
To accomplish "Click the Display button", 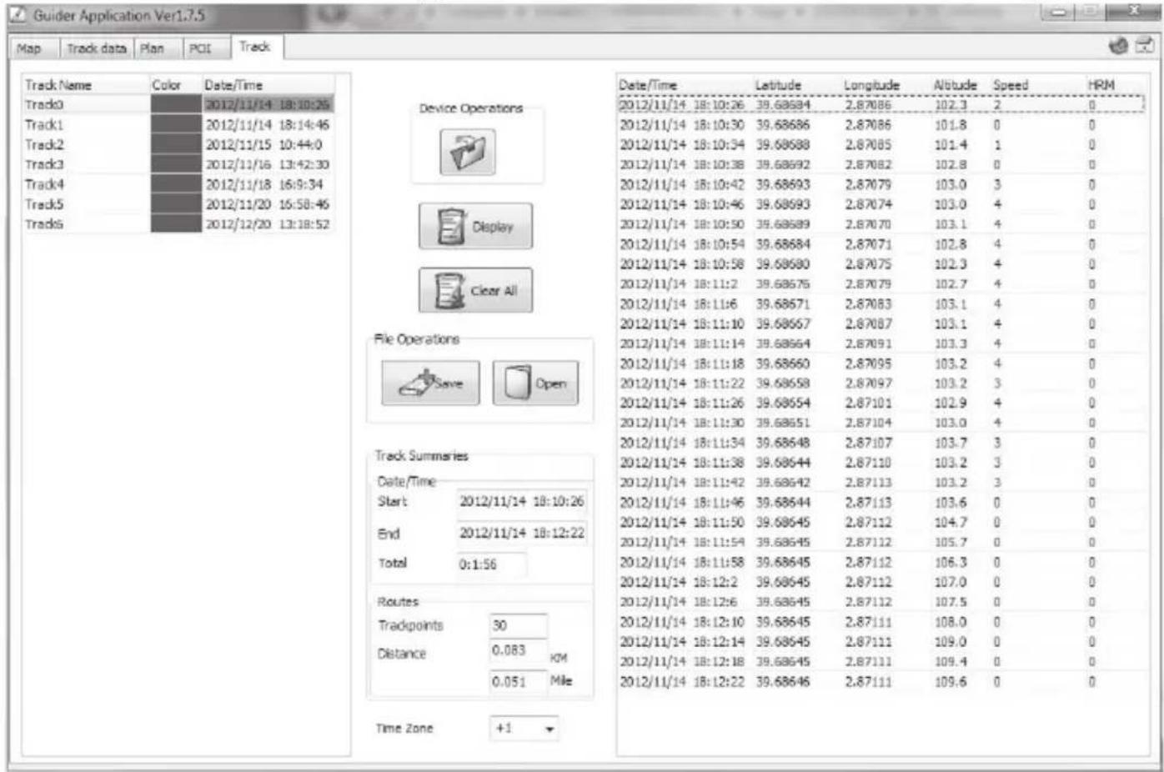I will coord(475,226).
